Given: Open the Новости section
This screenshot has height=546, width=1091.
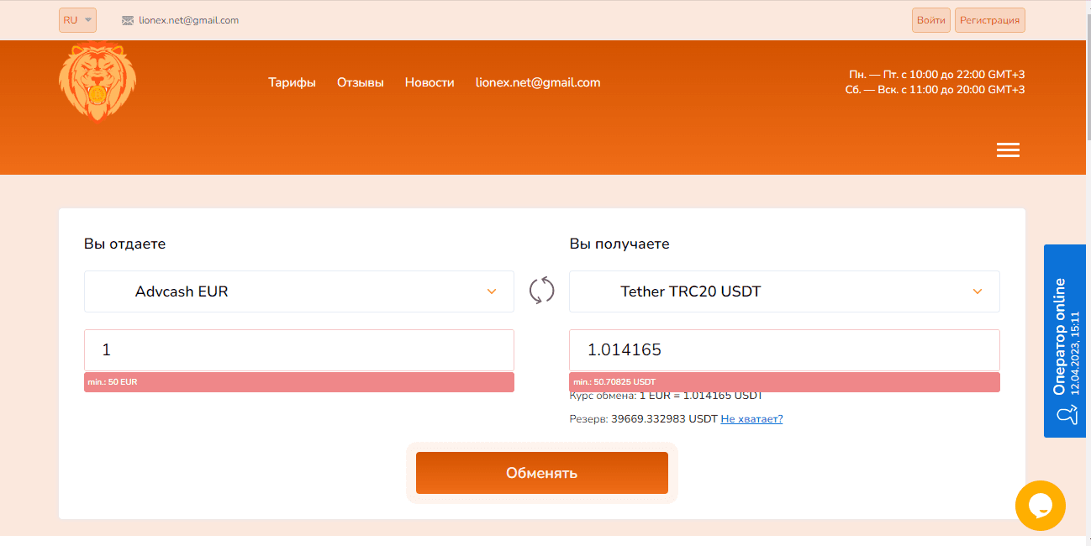Looking at the screenshot, I should 429,82.
